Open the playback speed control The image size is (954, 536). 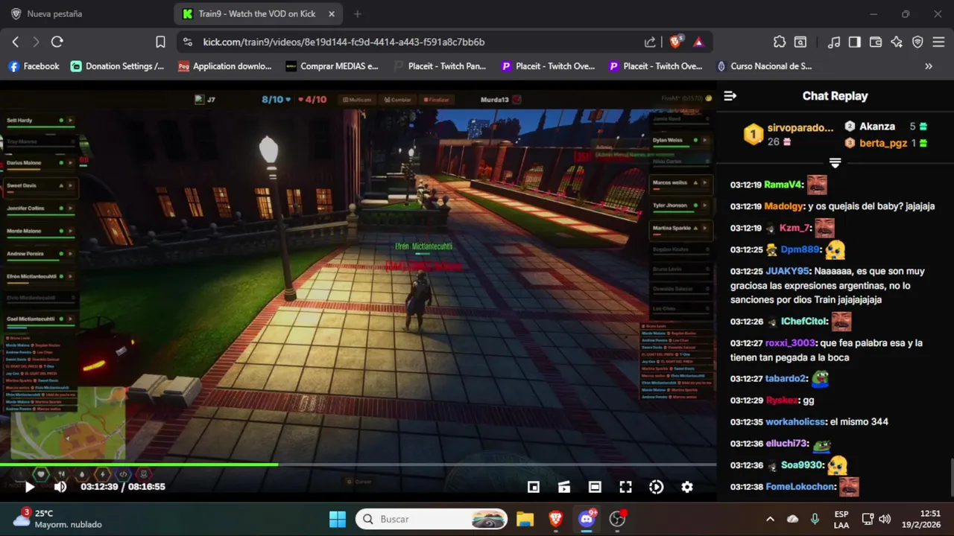click(x=656, y=487)
